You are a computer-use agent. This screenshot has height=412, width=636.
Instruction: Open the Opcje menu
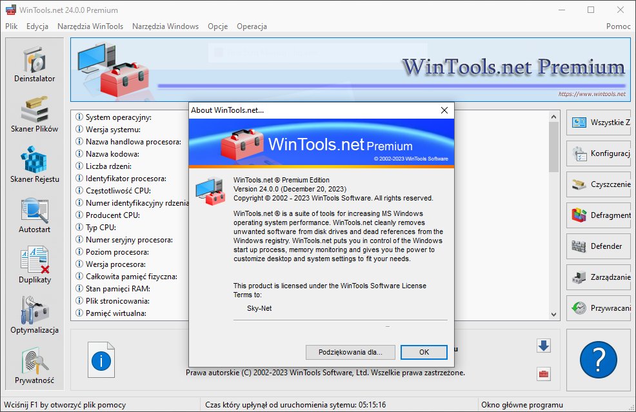click(218, 26)
